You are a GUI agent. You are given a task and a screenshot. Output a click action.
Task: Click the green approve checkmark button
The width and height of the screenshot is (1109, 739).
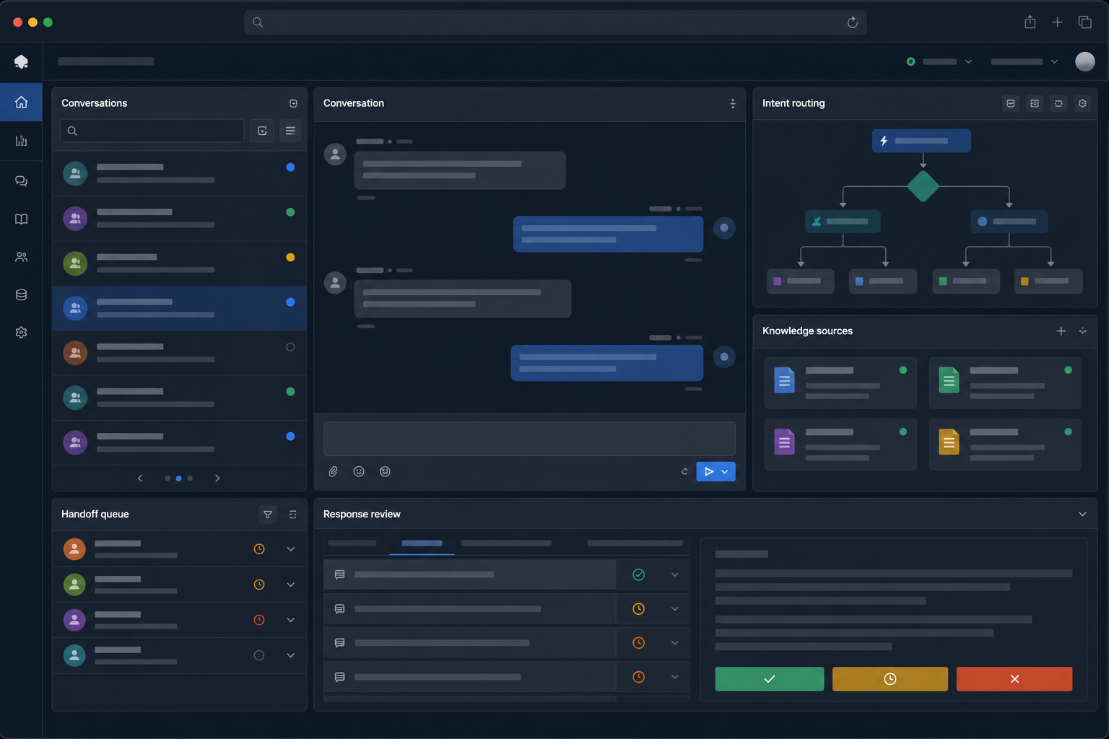[x=770, y=679]
